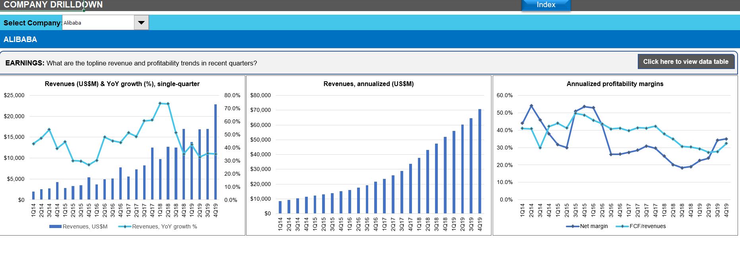The height and width of the screenshot is (257, 740).
Task: Click here to view data table button
Action: pos(686,61)
